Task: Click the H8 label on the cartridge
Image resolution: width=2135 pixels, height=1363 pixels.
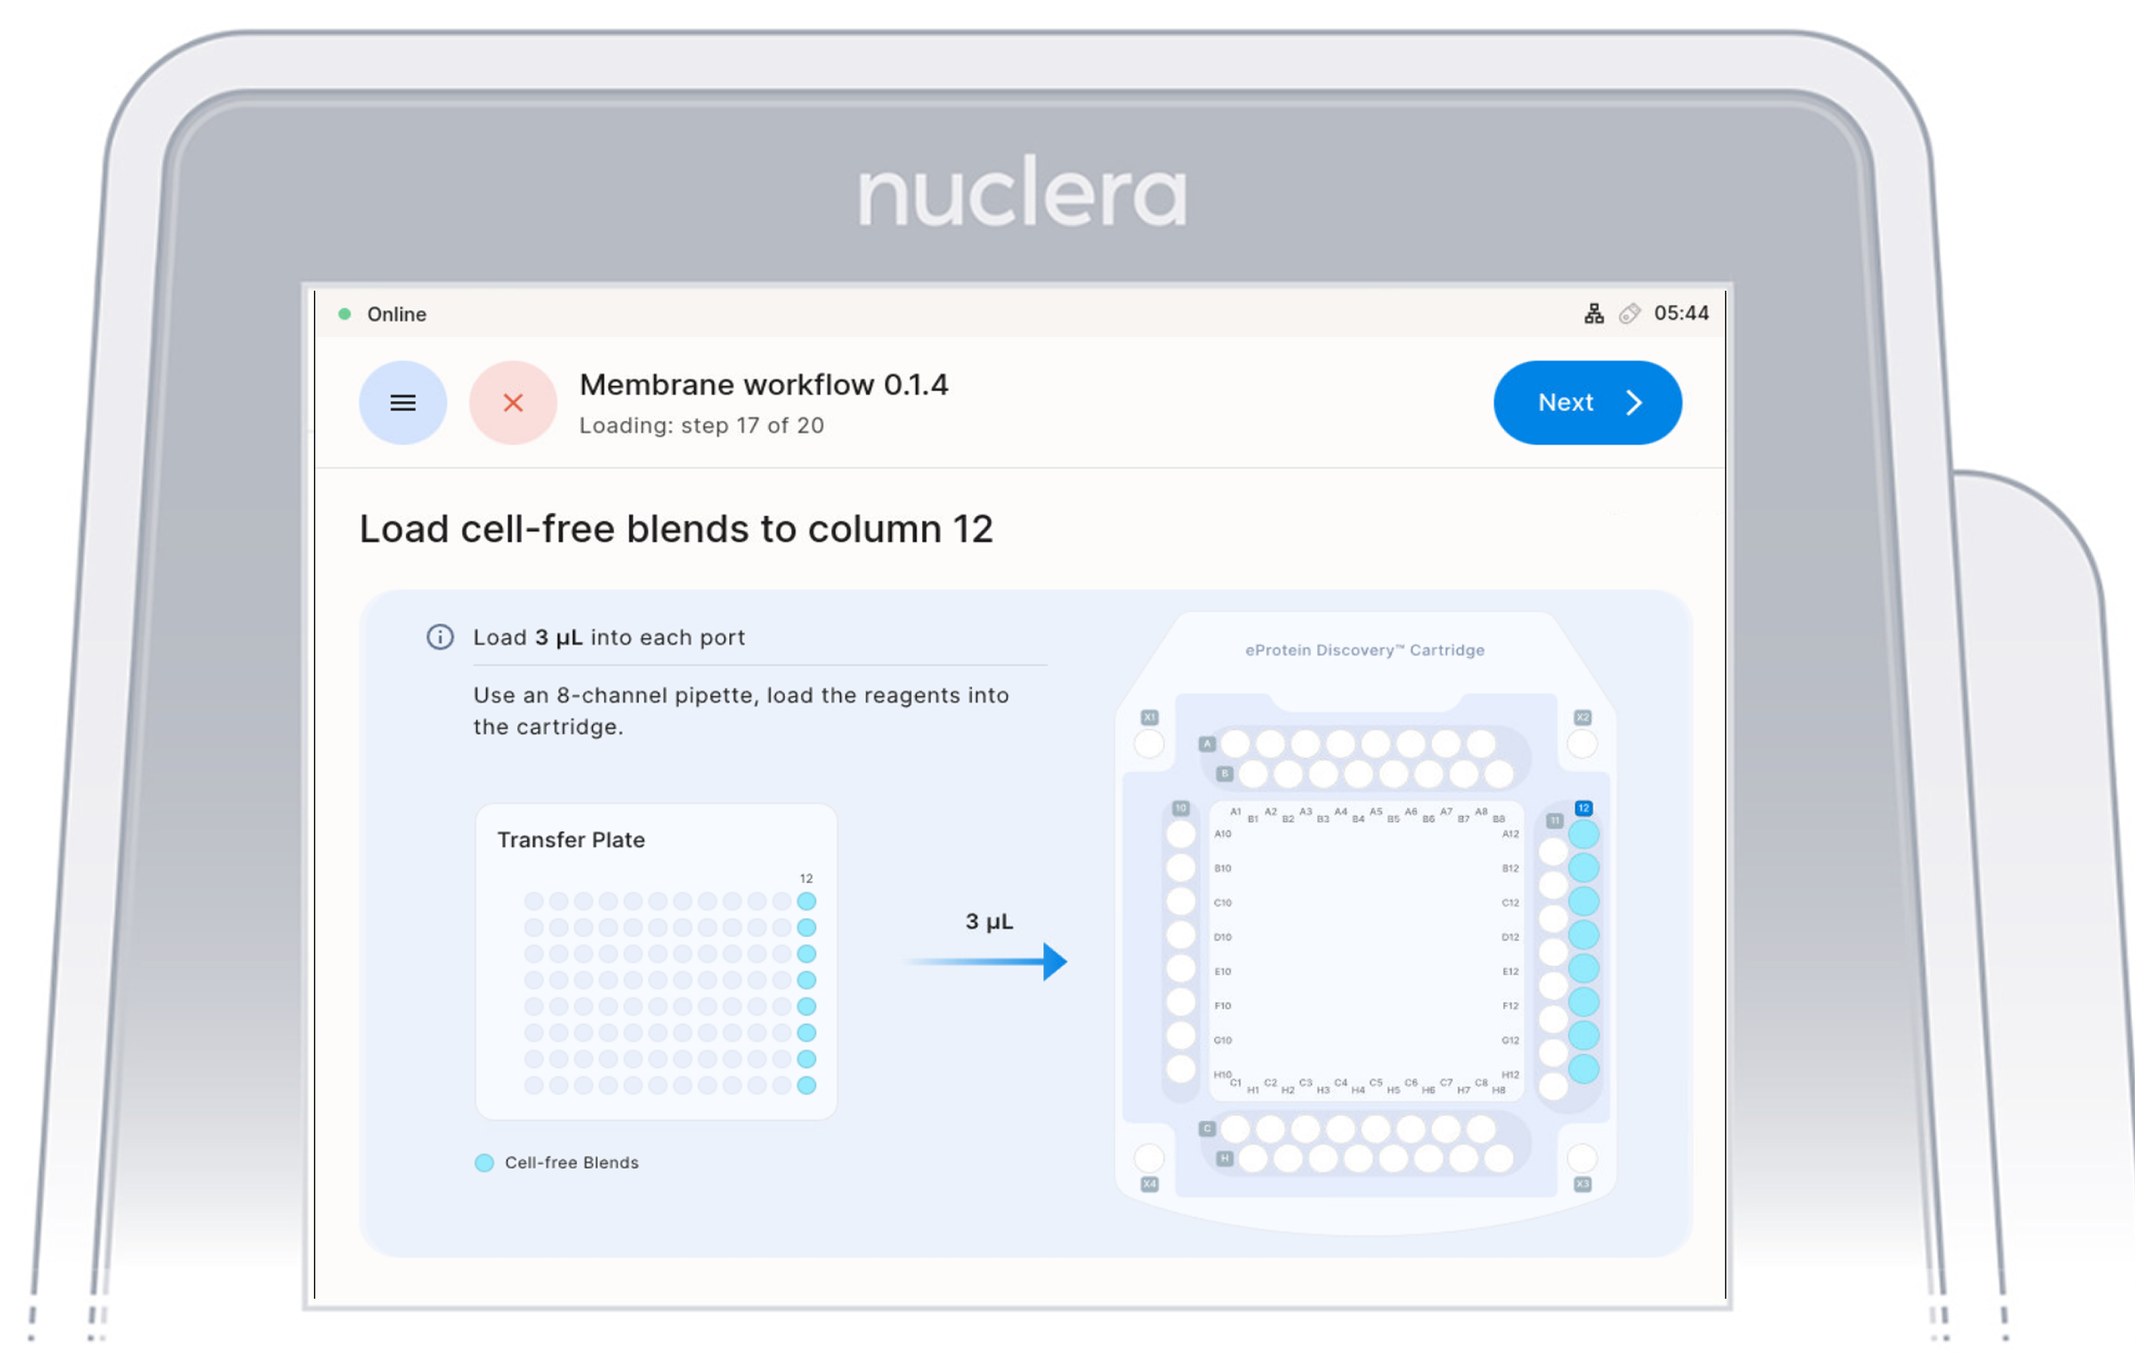Action: pyautogui.click(x=1498, y=1091)
